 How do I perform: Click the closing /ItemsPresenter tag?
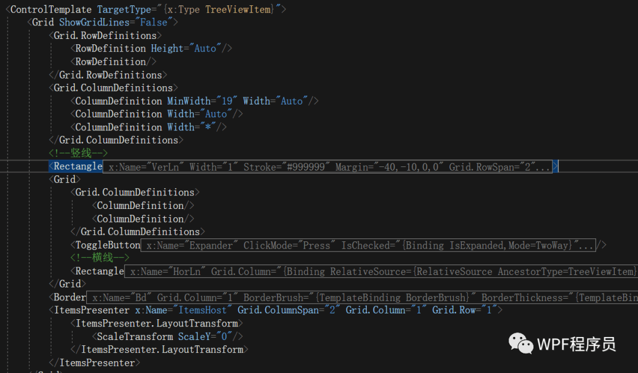pos(95,363)
